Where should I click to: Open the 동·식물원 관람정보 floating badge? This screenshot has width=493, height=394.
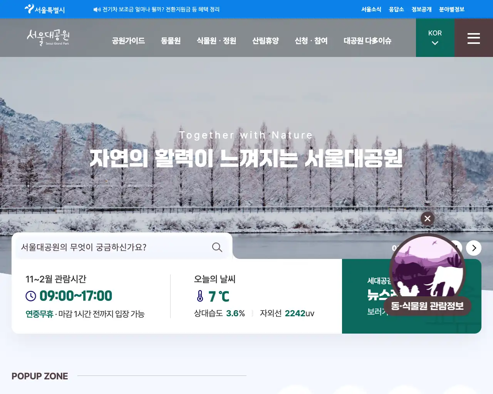click(x=428, y=306)
